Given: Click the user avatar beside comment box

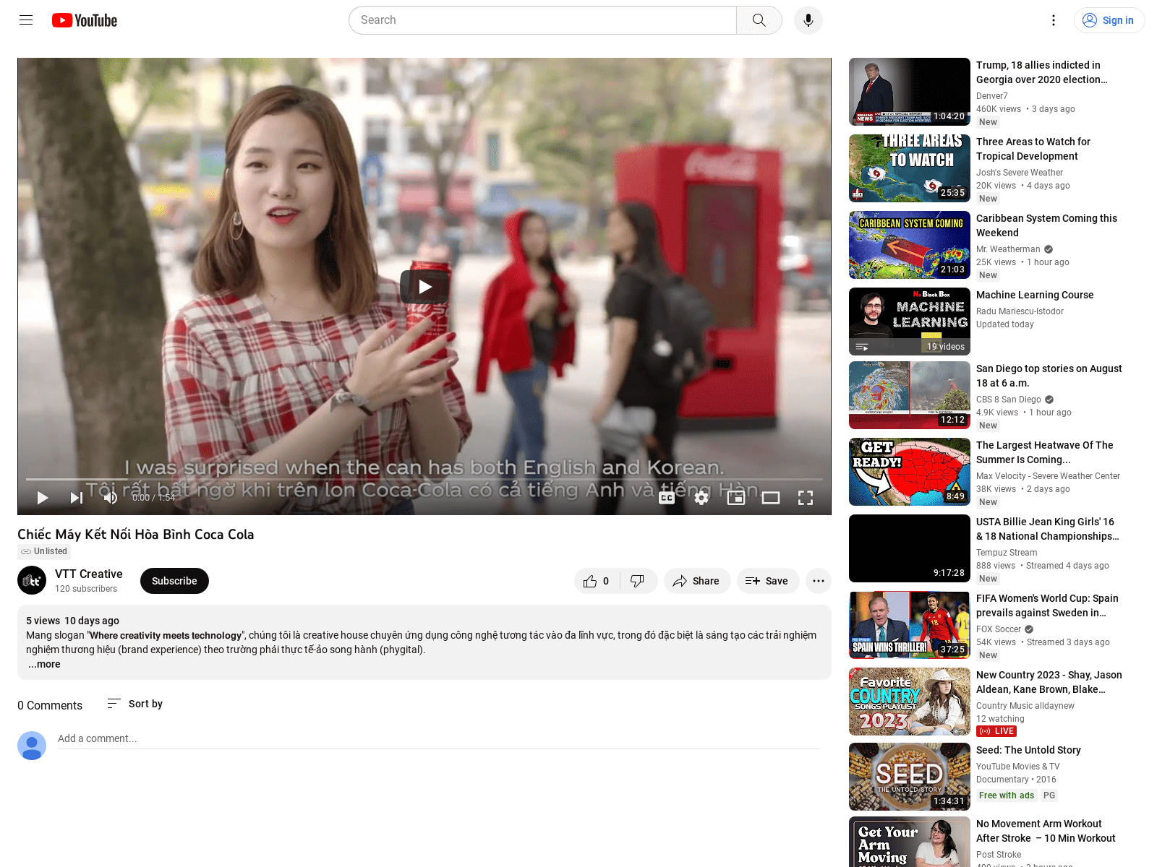Looking at the screenshot, I should [32, 746].
